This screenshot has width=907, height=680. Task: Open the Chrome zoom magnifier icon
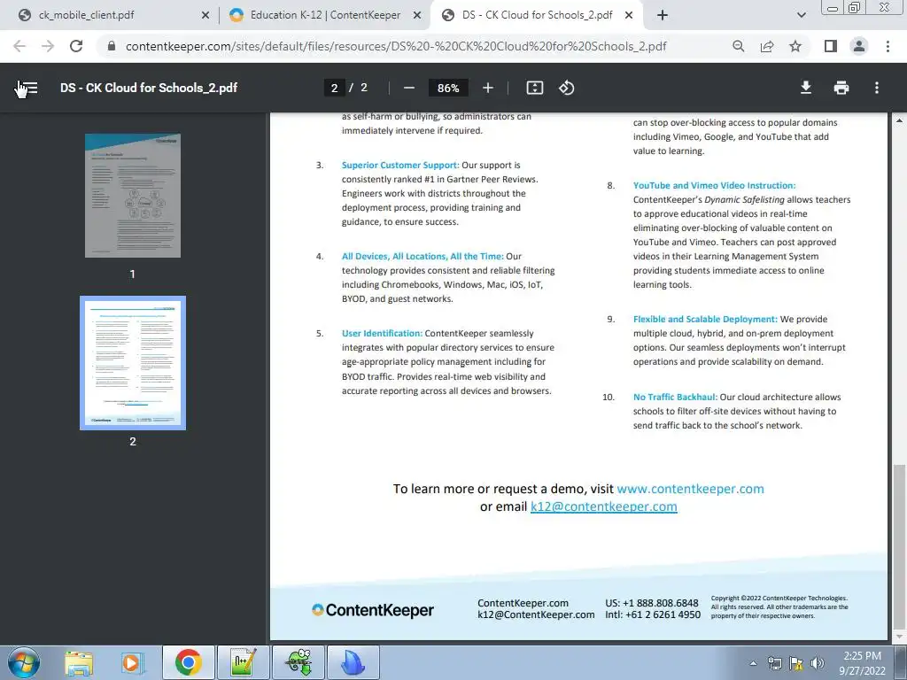point(738,46)
